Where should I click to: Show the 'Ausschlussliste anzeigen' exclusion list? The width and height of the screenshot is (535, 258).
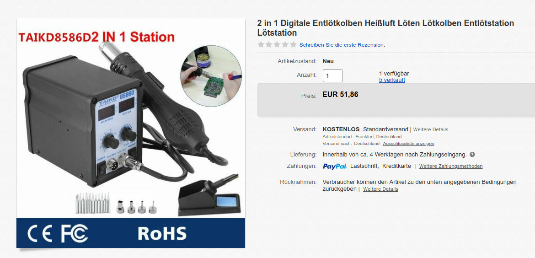[408, 144]
